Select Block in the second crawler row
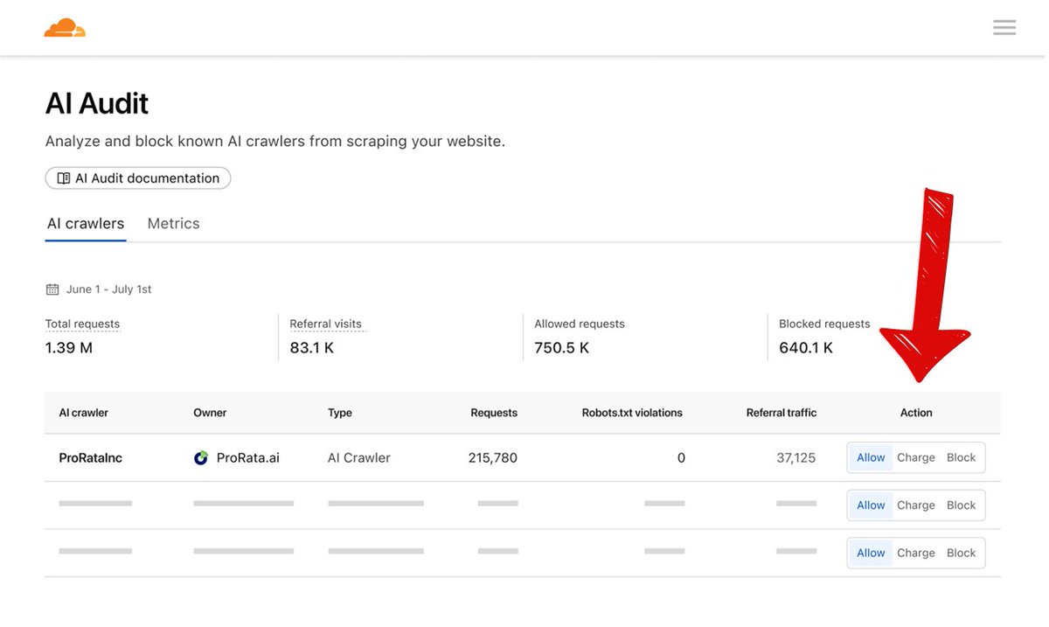Viewport: 1049px width, 627px height. (961, 505)
